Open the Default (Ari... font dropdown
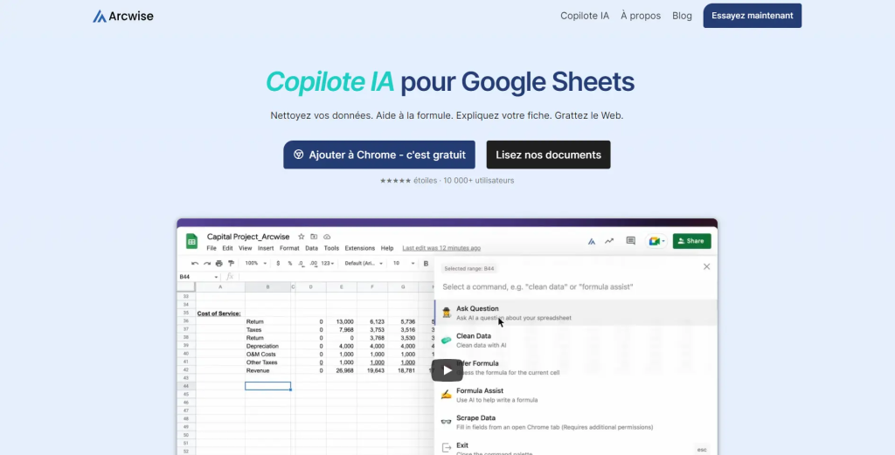Screen dimensions: 895x455 tap(363, 264)
